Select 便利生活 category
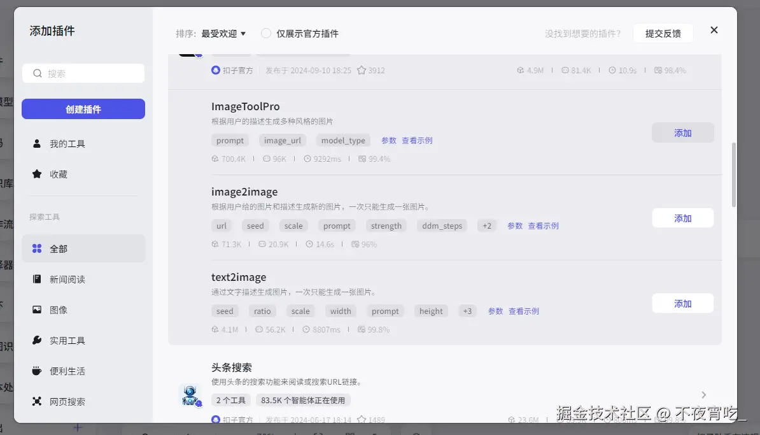Viewport: 760px width, 435px height. click(83, 371)
